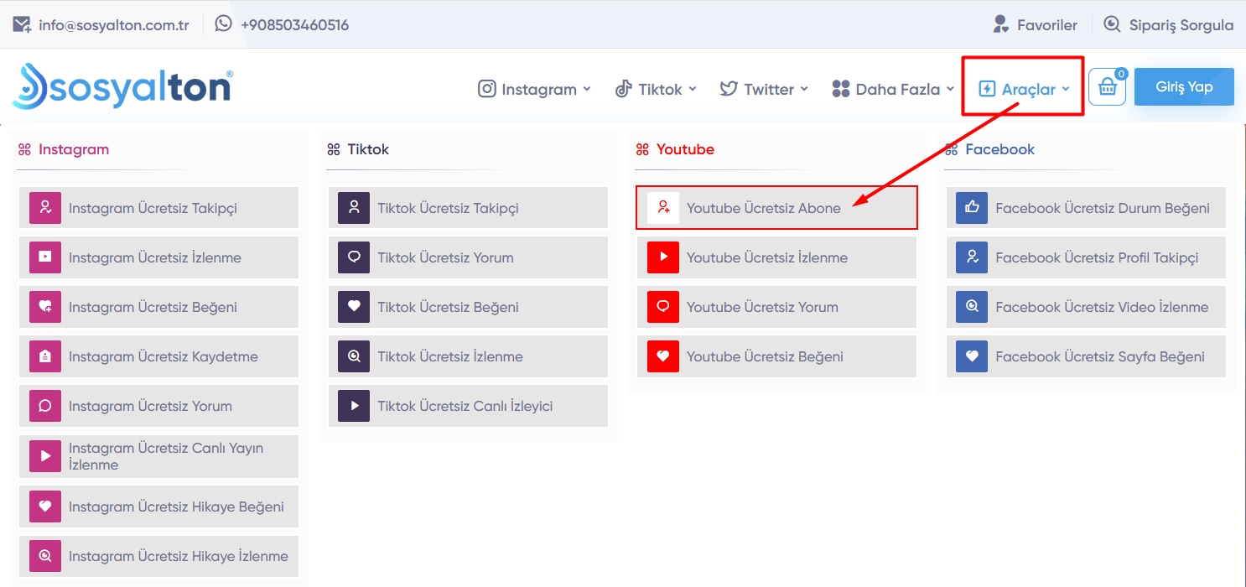The width and height of the screenshot is (1246, 587).
Task: Open the Twitter menu in navbar
Action: (x=764, y=89)
